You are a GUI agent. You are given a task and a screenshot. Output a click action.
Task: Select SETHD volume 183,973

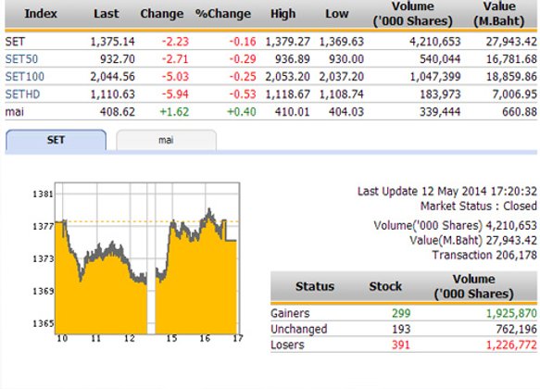[440, 94]
